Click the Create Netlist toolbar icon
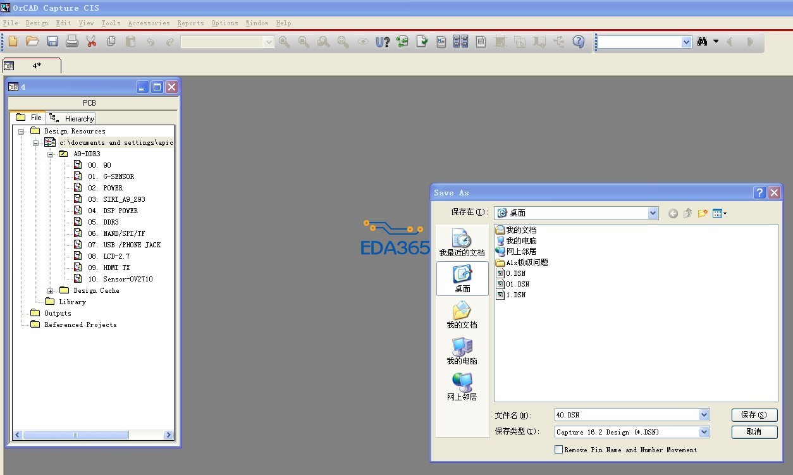This screenshot has height=475, width=793. (441, 42)
